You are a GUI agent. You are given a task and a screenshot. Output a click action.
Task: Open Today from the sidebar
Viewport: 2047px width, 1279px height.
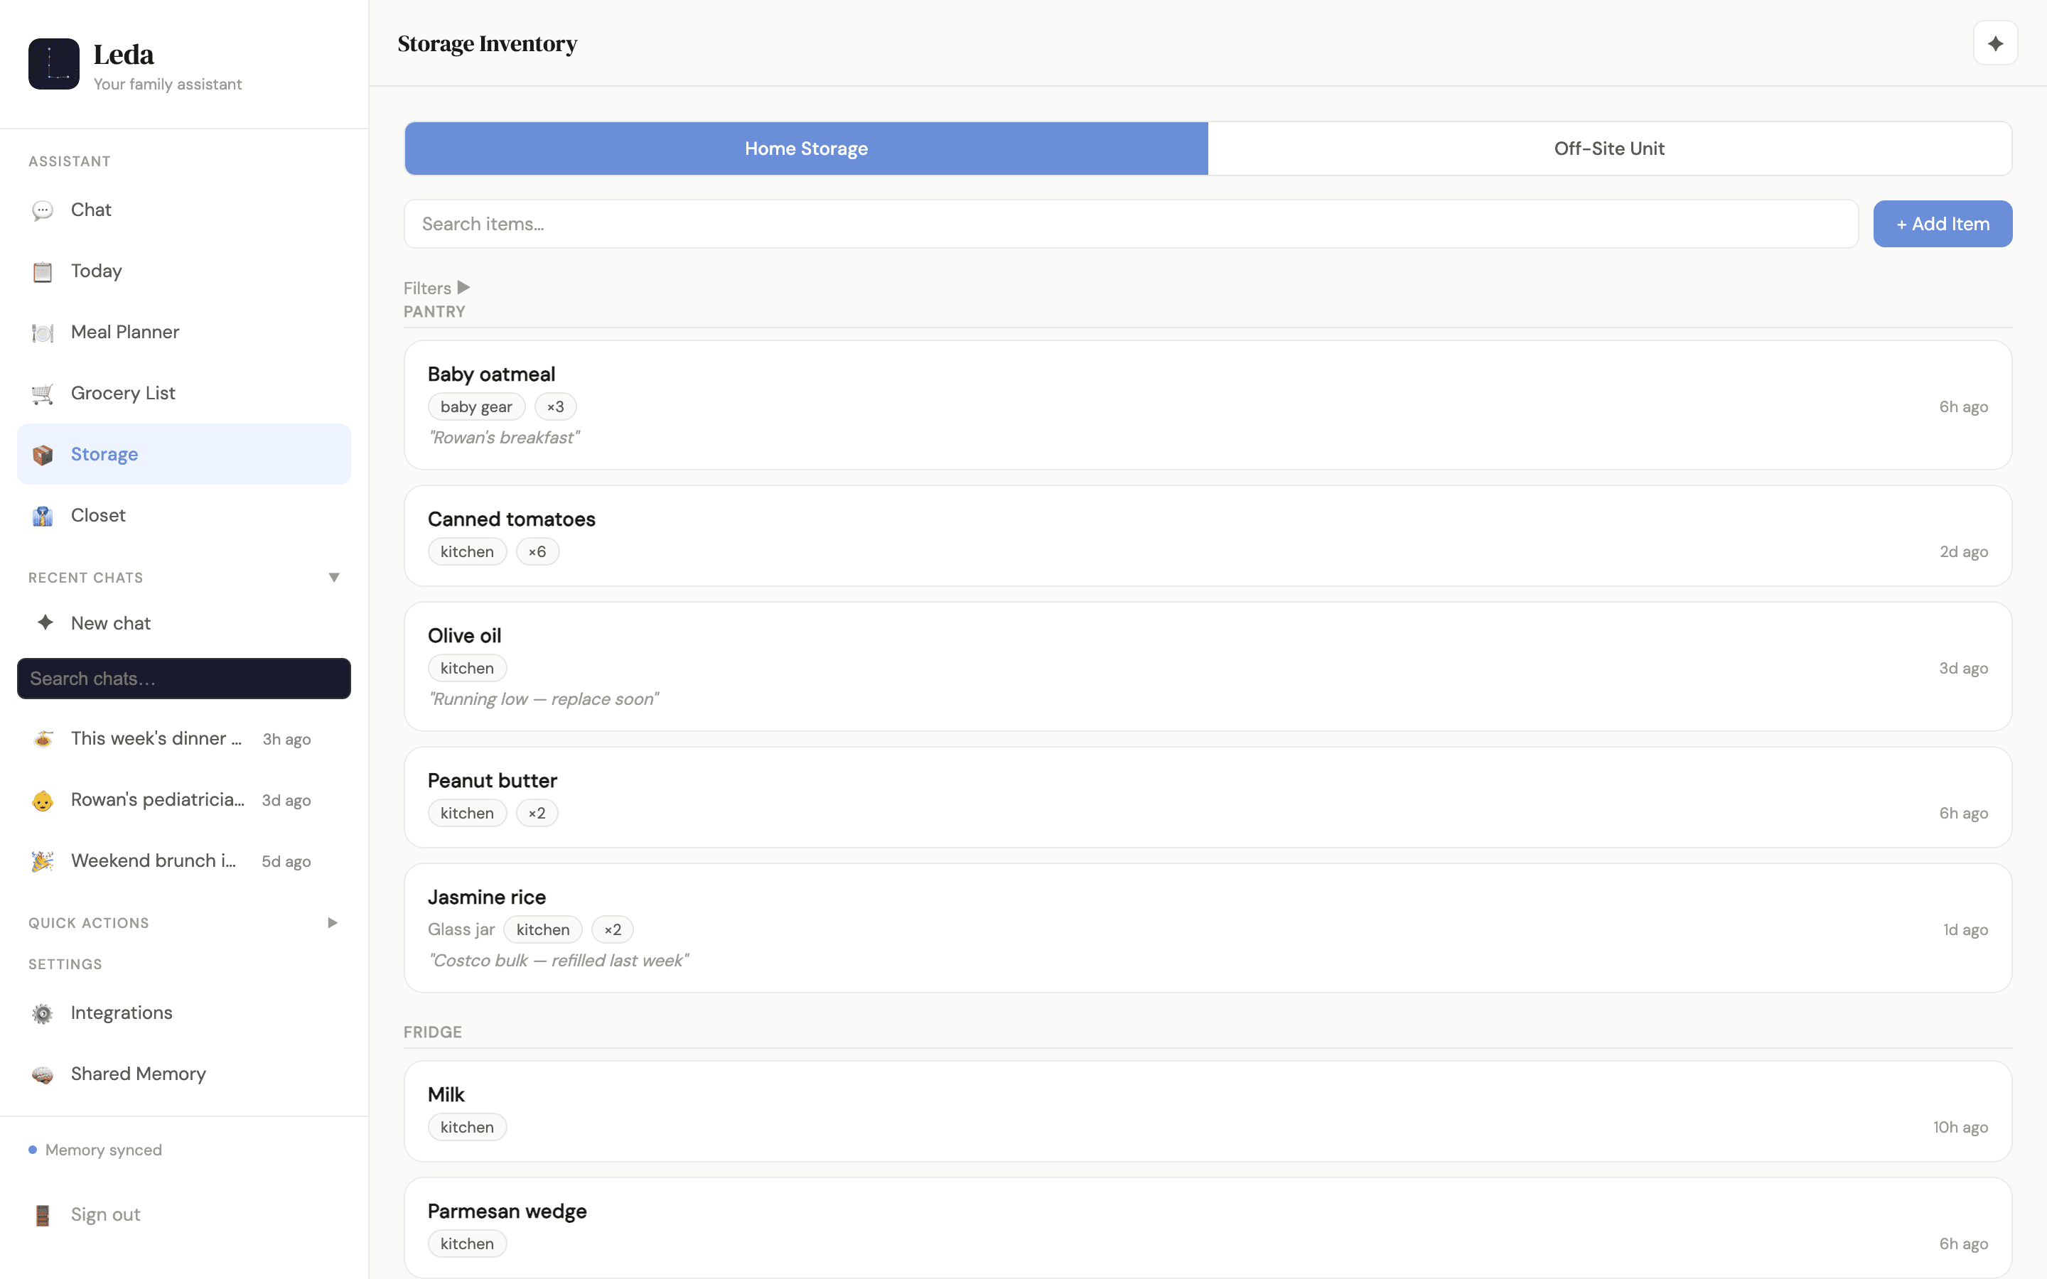point(183,271)
